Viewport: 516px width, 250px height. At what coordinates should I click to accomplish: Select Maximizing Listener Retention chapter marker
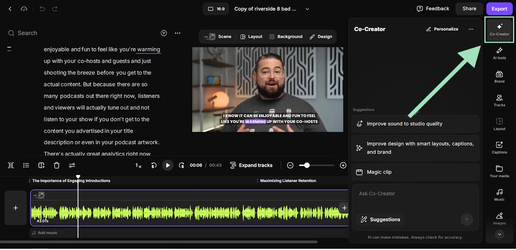click(x=288, y=181)
